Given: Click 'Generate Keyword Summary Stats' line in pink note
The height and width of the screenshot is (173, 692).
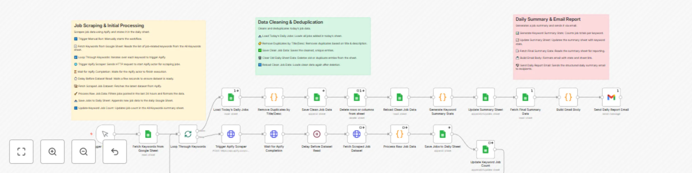Looking at the screenshot, I should 559,33.
